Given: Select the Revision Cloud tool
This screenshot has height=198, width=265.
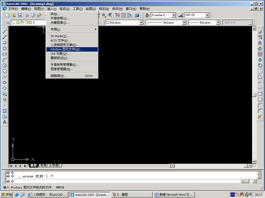Looking at the screenshot, I should pyautogui.click(x=5, y=71).
